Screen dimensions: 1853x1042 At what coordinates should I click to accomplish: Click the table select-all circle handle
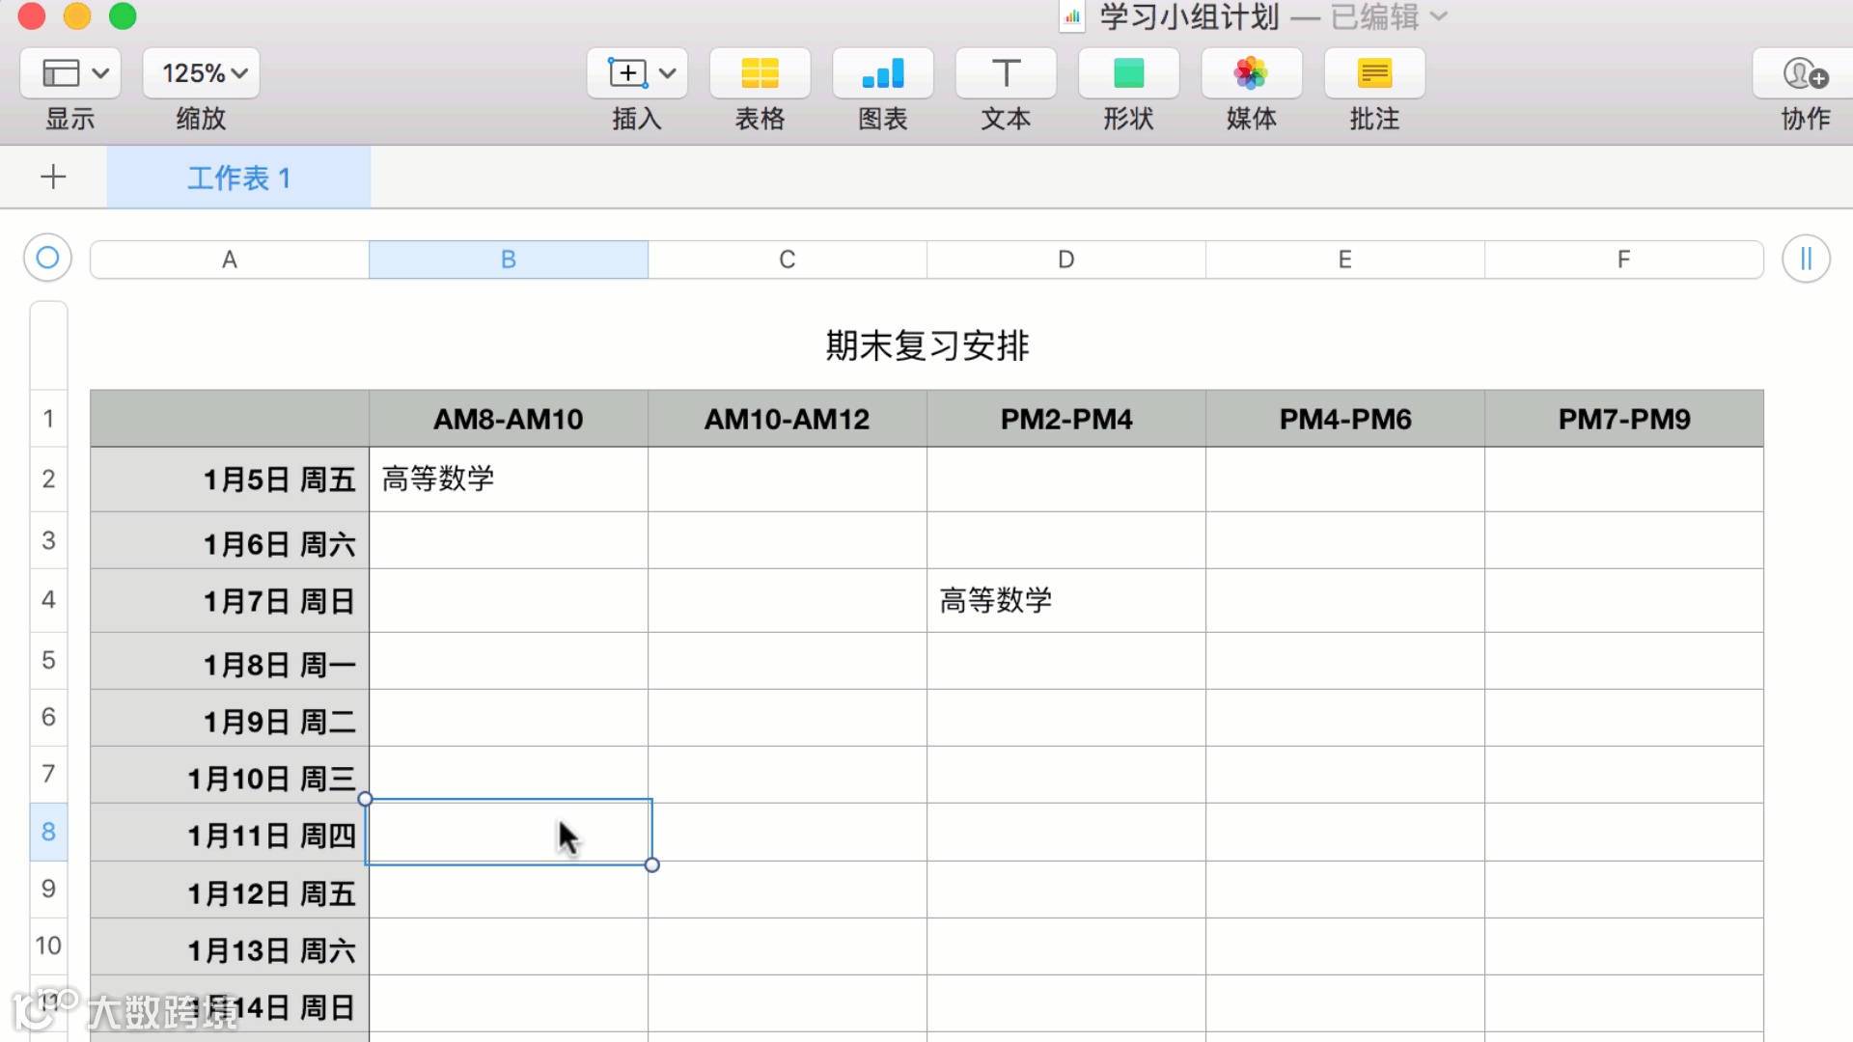click(47, 258)
